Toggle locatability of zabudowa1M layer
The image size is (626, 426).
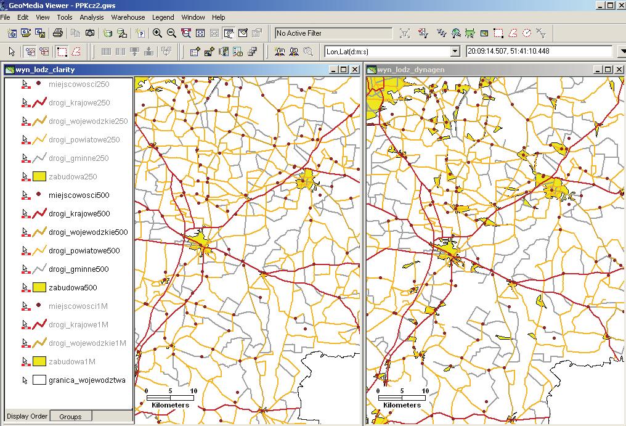pos(25,362)
